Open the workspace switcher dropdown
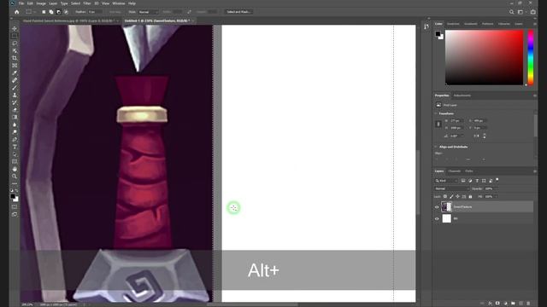The height and width of the screenshot is (307, 547). pyautogui.click(x=521, y=12)
